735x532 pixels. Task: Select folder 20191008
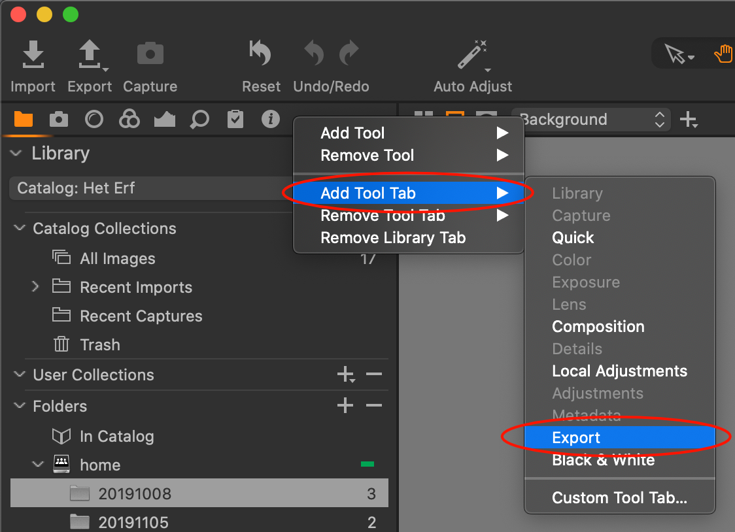(x=199, y=493)
